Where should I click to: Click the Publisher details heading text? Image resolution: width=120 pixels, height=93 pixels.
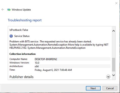tap(22, 77)
